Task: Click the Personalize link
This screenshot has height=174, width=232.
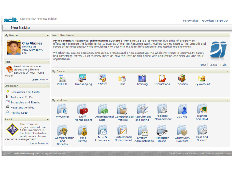Action: 191,21
